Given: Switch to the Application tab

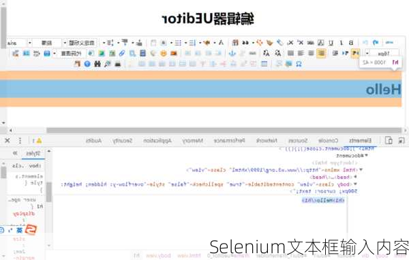Looking at the screenshot, I should coord(157,141).
